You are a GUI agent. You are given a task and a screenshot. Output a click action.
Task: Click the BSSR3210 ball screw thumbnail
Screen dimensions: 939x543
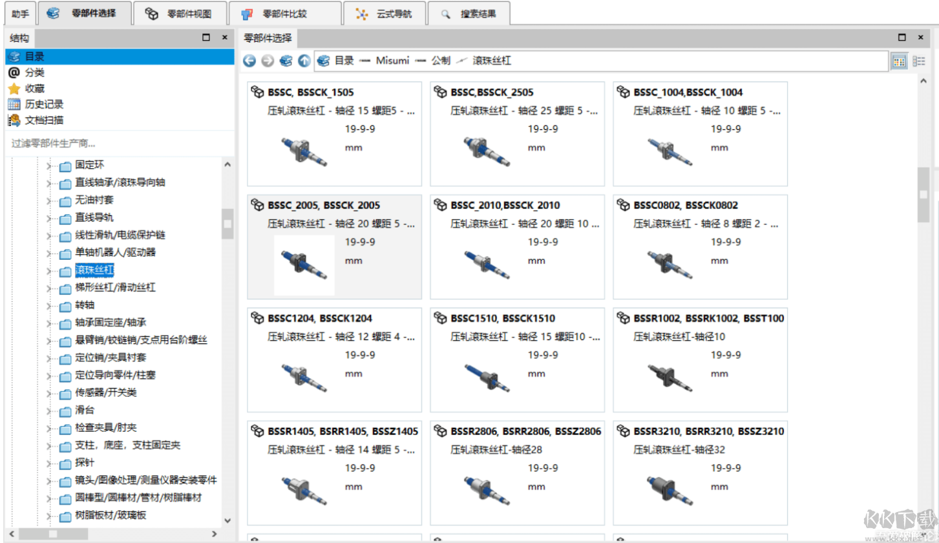click(671, 491)
